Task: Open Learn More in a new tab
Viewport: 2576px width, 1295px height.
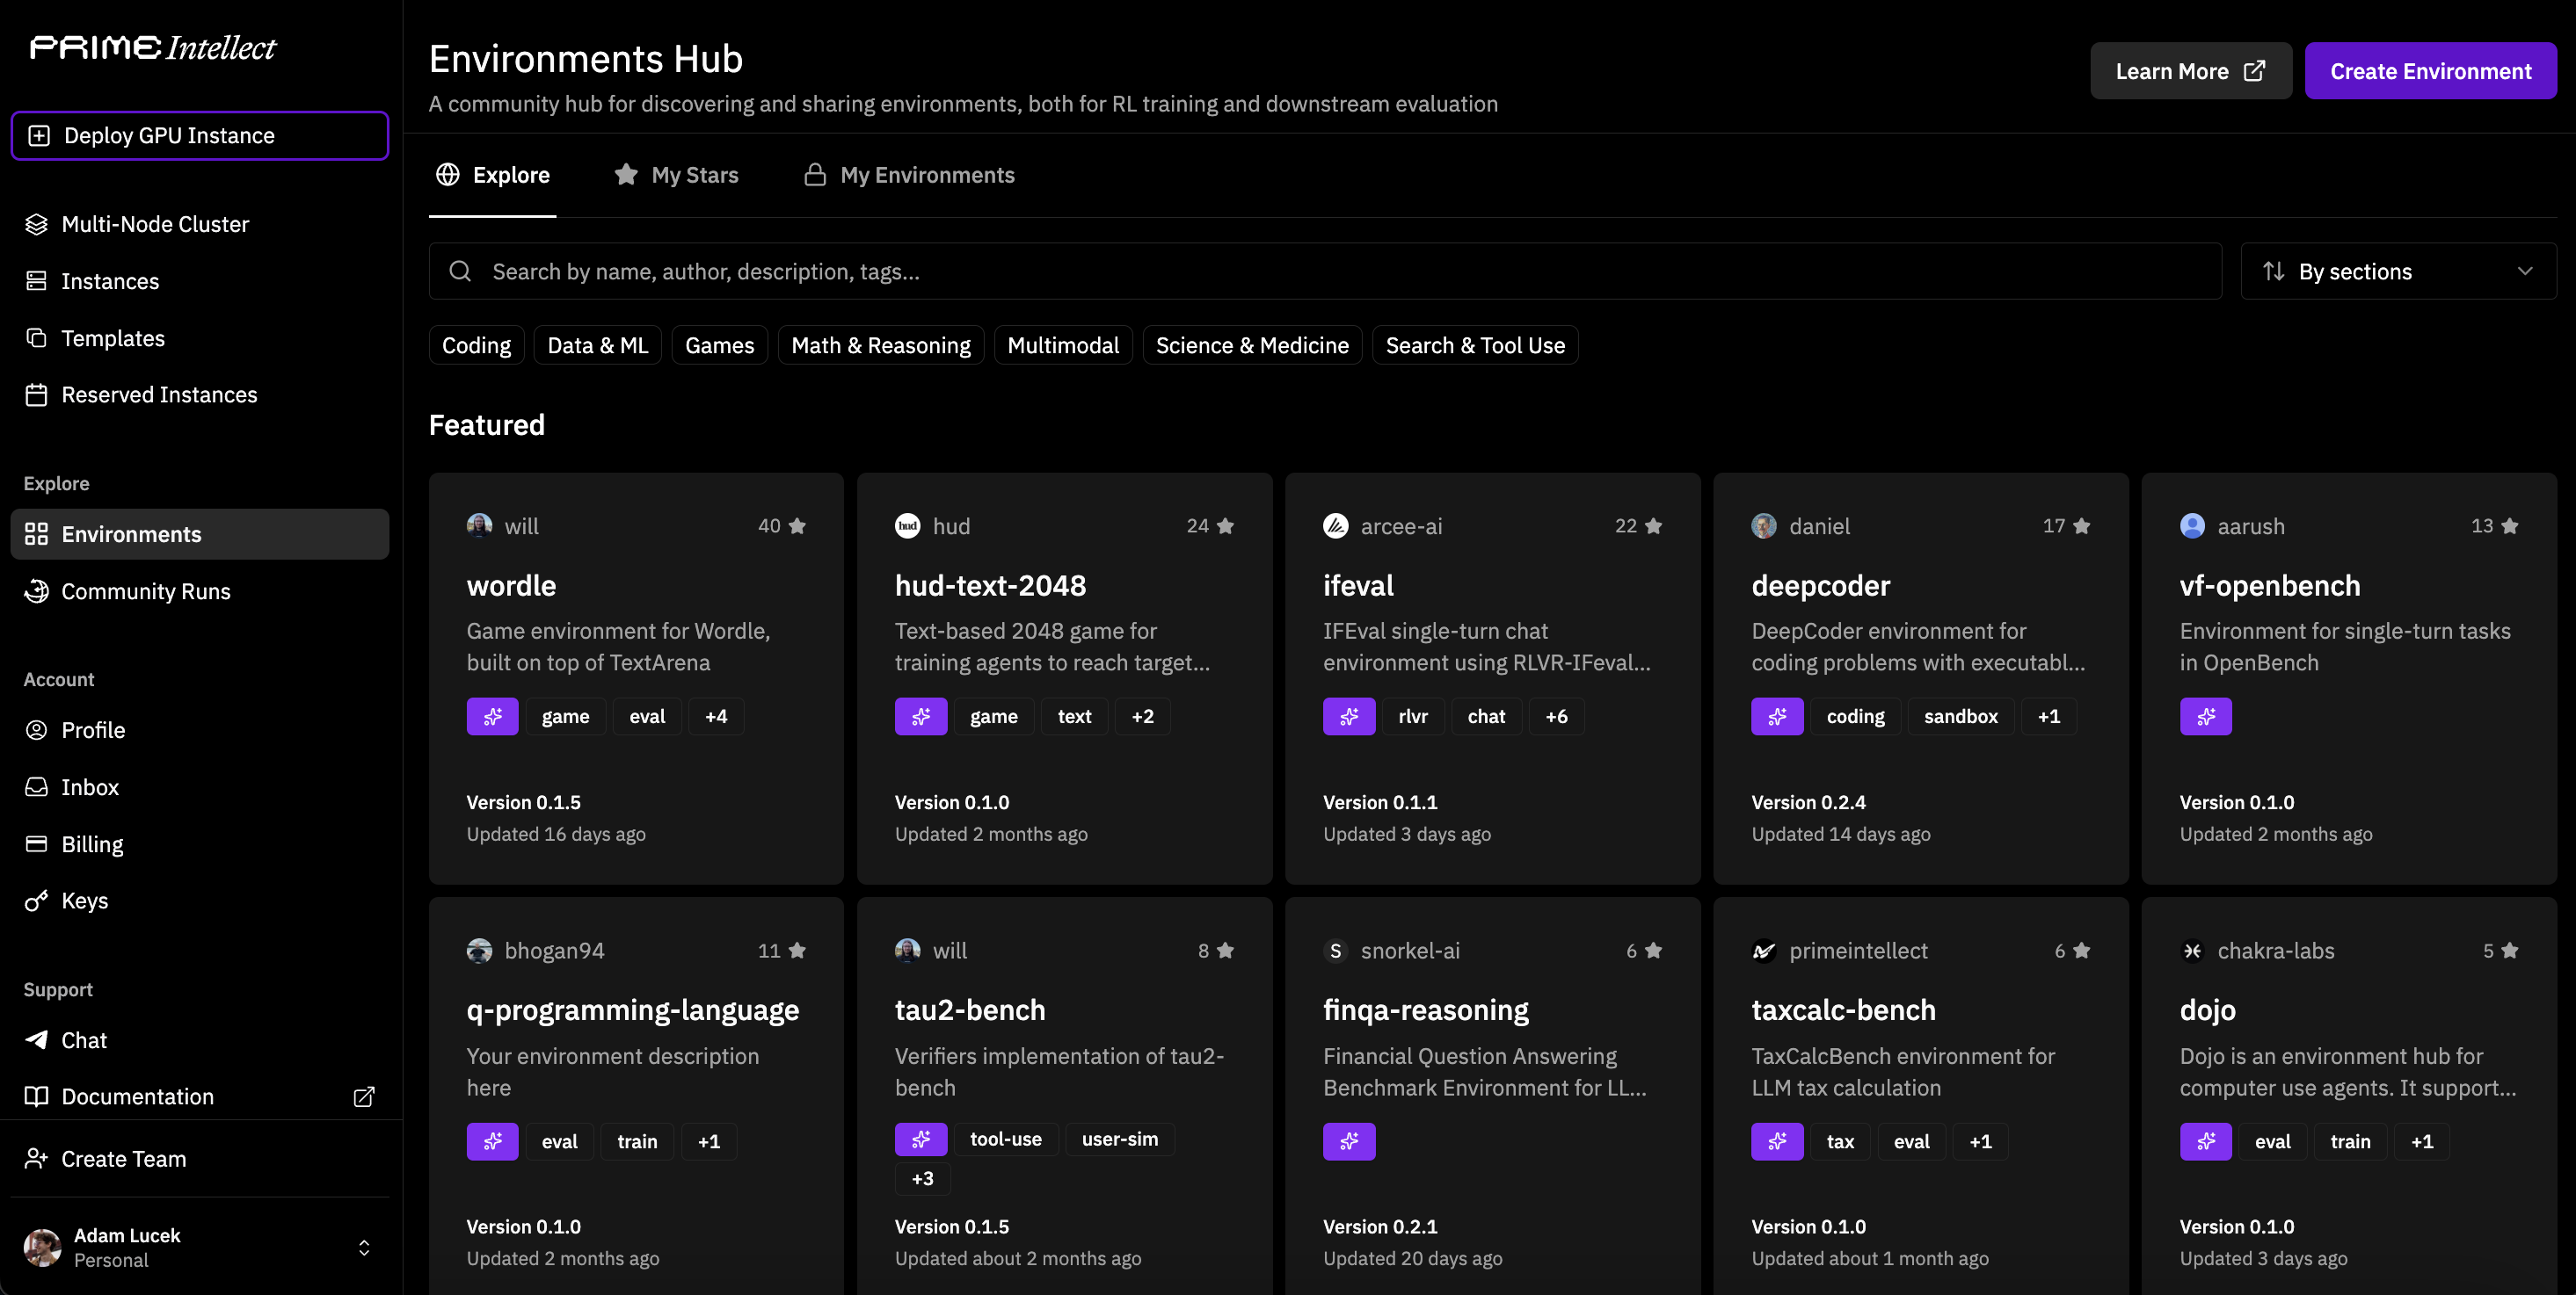Action: [x=2190, y=70]
